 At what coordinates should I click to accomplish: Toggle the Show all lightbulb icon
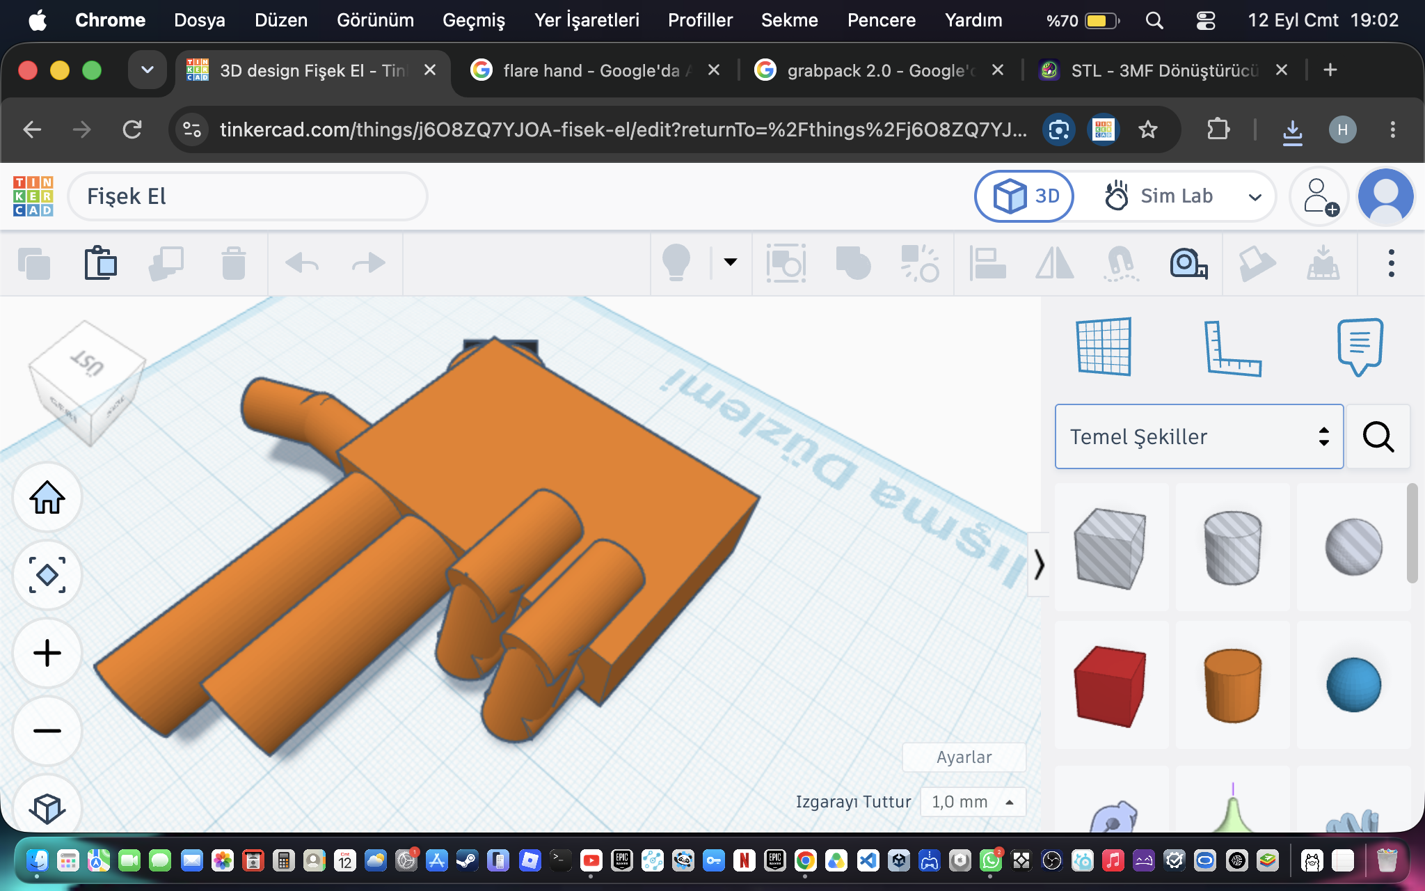pyautogui.click(x=676, y=263)
